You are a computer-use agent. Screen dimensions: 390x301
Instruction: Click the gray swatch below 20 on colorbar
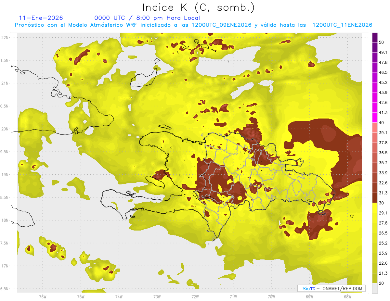[375, 288]
